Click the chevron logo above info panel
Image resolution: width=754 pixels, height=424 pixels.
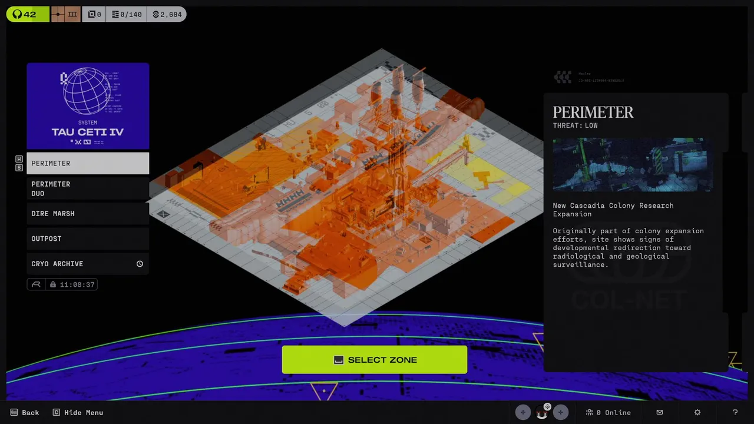click(563, 77)
